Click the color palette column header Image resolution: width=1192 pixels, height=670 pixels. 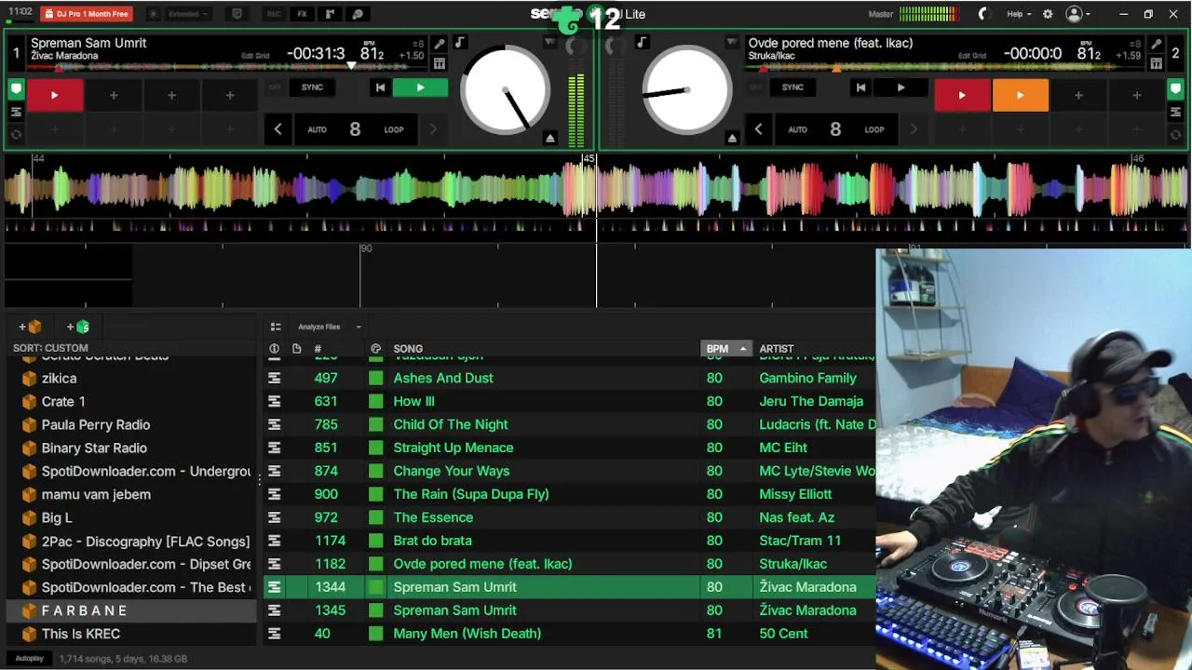coord(375,349)
